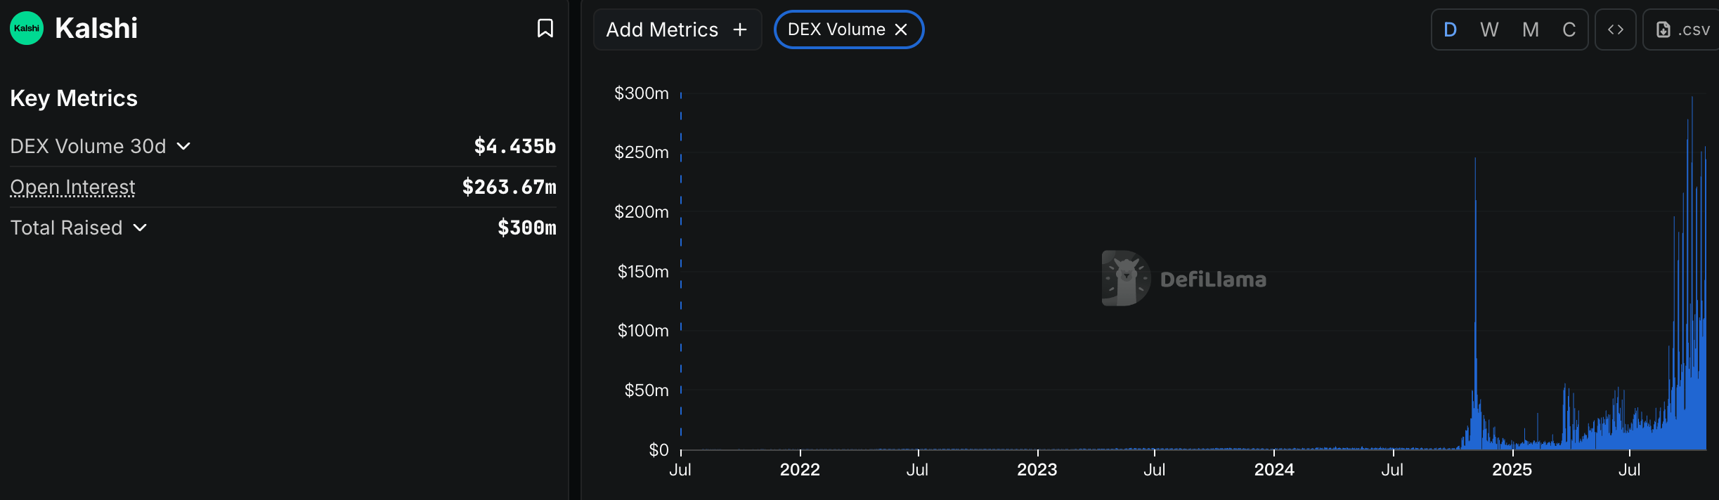Click the 2023 x-axis label
The width and height of the screenshot is (1719, 500).
click(1037, 470)
